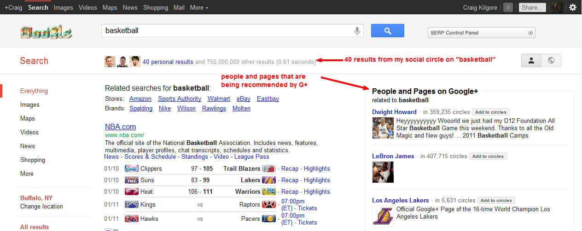Click the Eastbay store link
The width and height of the screenshot is (582, 231).
tap(268, 98)
